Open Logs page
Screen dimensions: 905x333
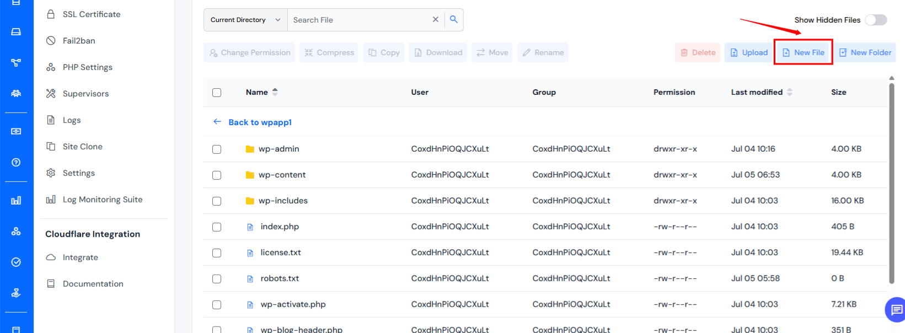point(72,120)
